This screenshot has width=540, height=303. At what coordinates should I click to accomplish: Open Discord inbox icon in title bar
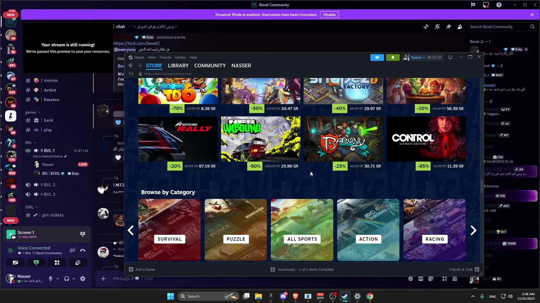pyautogui.click(x=486, y=5)
